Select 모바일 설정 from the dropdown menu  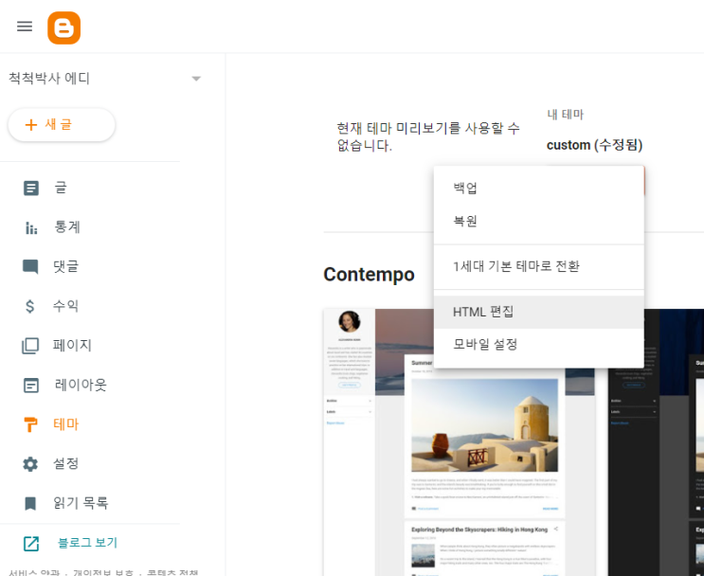539,345
